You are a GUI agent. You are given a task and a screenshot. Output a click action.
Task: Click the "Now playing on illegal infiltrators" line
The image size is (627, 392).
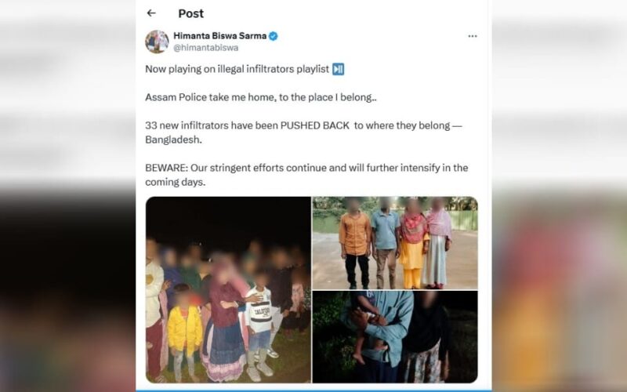[237, 69]
